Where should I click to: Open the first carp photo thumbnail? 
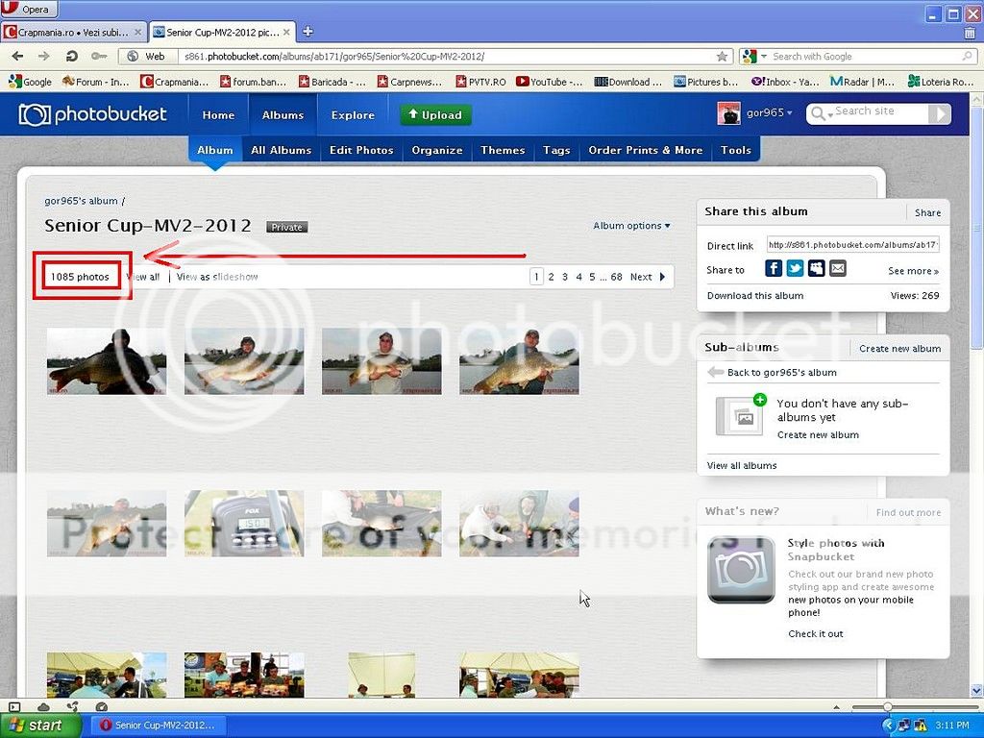tap(107, 361)
